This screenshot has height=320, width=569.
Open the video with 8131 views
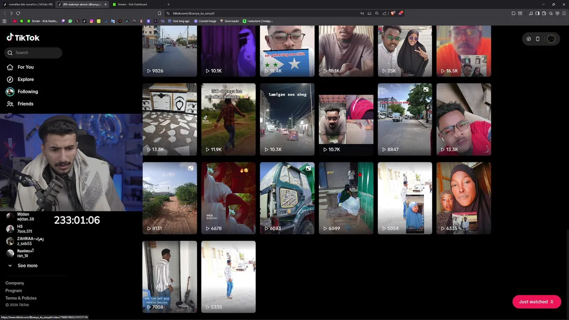[x=169, y=198]
